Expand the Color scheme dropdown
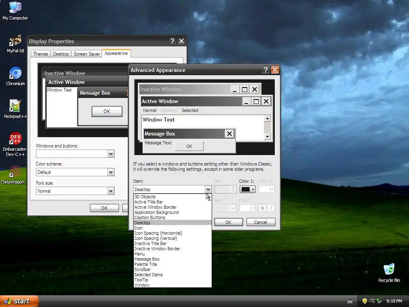This screenshot has width=409, height=307. [111, 172]
